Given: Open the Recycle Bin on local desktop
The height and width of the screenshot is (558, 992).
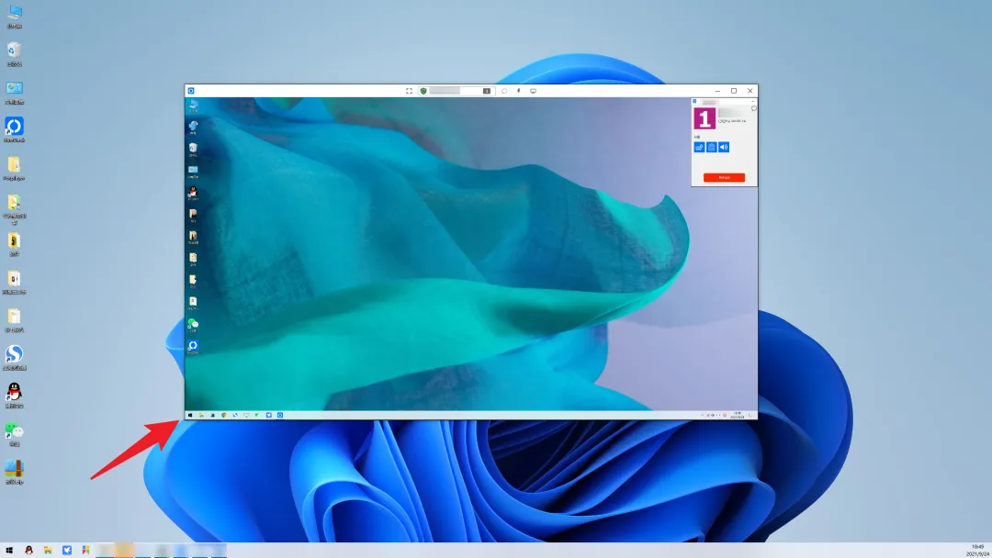Looking at the screenshot, I should (14, 53).
